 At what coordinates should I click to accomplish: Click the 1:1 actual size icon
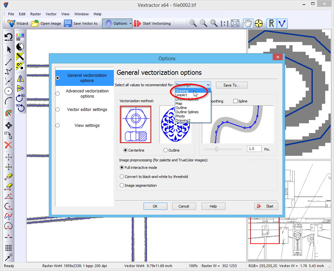tap(224, 23)
